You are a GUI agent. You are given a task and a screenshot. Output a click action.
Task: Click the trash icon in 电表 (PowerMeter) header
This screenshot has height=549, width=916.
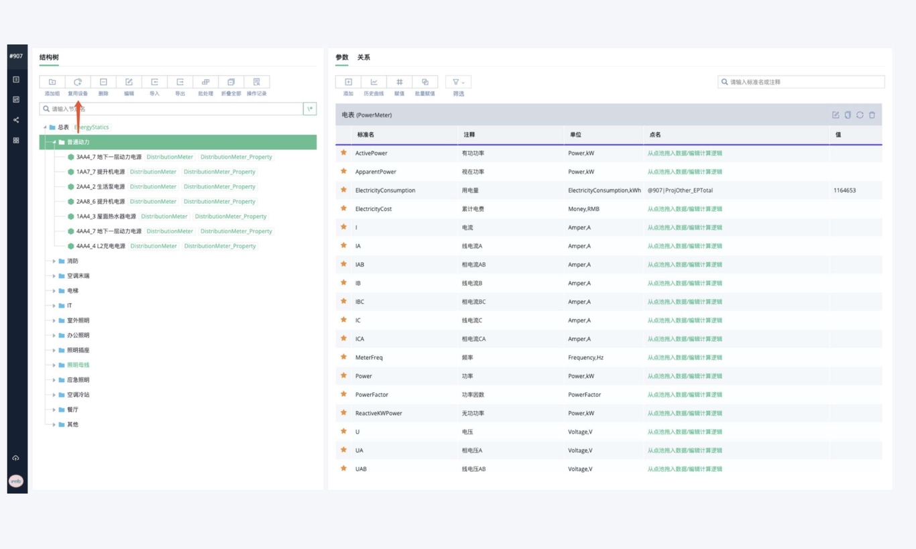(872, 115)
